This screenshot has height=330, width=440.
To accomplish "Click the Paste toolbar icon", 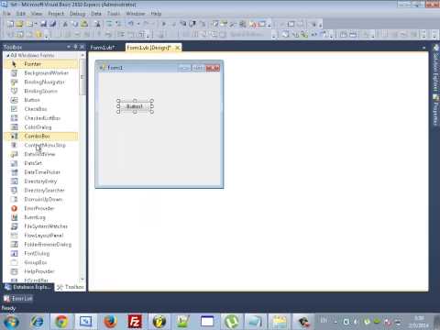I will pos(84,24).
